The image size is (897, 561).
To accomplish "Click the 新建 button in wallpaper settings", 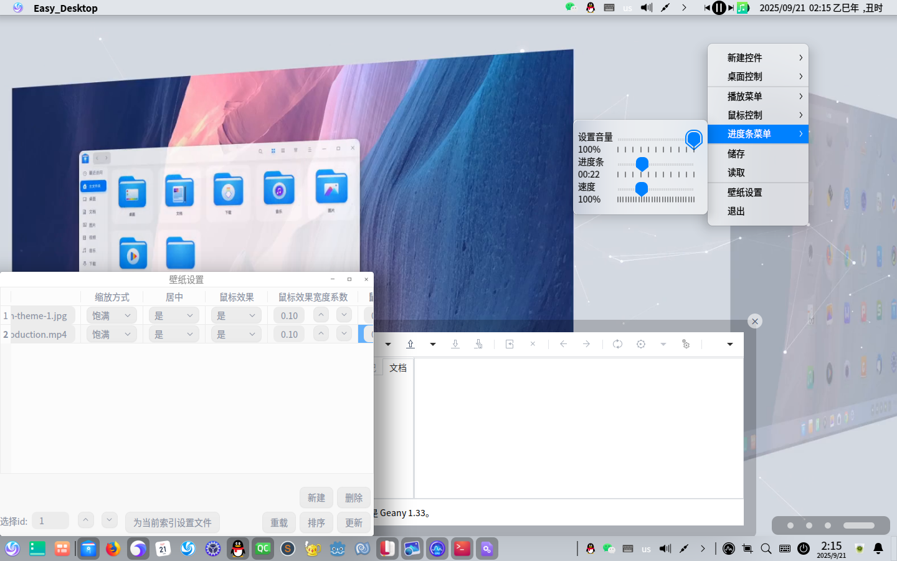I will tap(316, 497).
